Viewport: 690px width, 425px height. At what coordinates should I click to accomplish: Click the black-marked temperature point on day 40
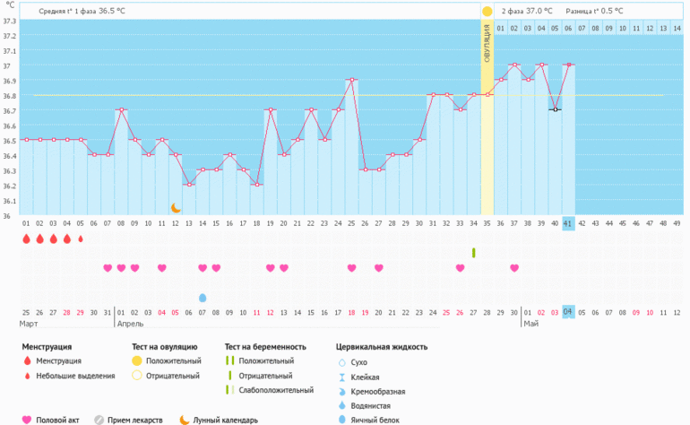556,109
